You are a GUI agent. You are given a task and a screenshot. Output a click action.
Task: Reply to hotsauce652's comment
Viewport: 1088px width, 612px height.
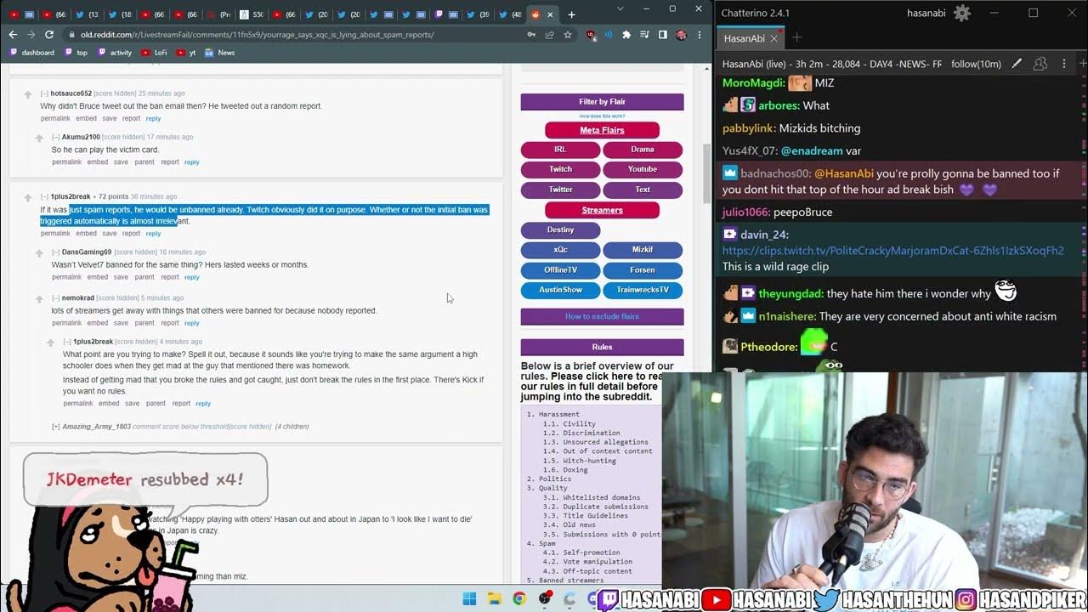click(153, 118)
